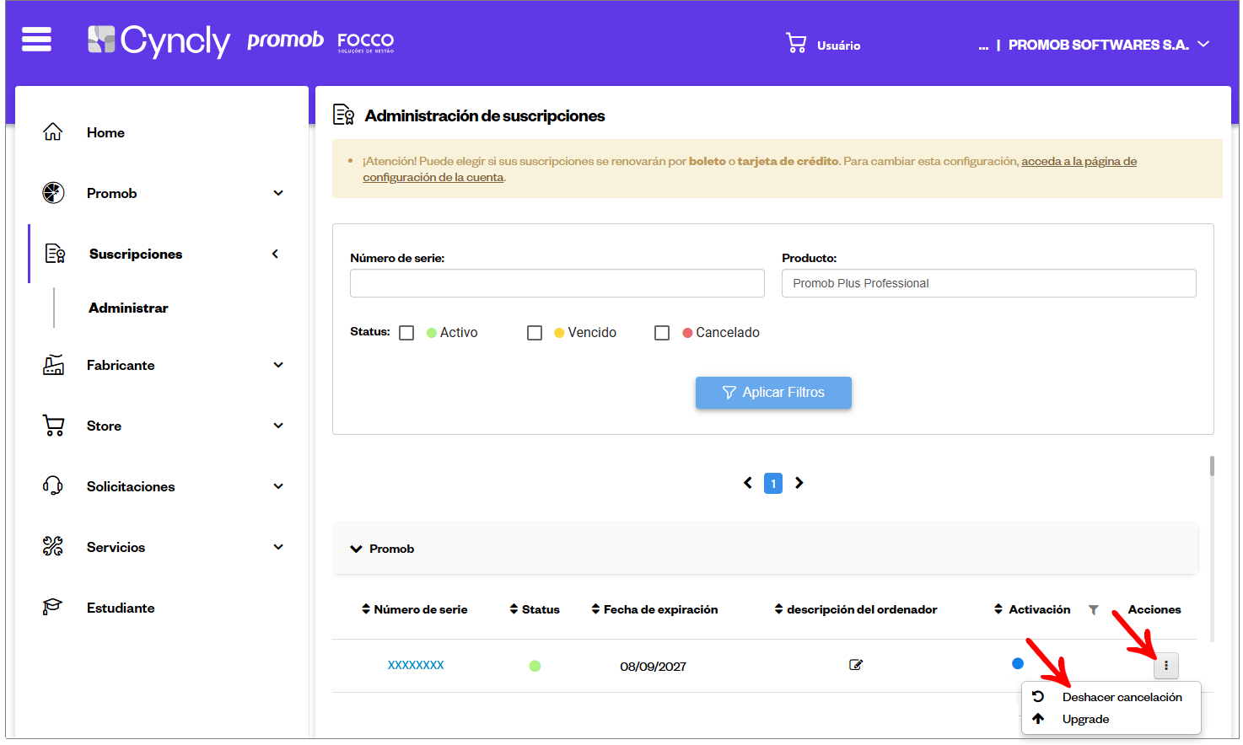Click the Store cart icon in sidebar

click(53, 426)
